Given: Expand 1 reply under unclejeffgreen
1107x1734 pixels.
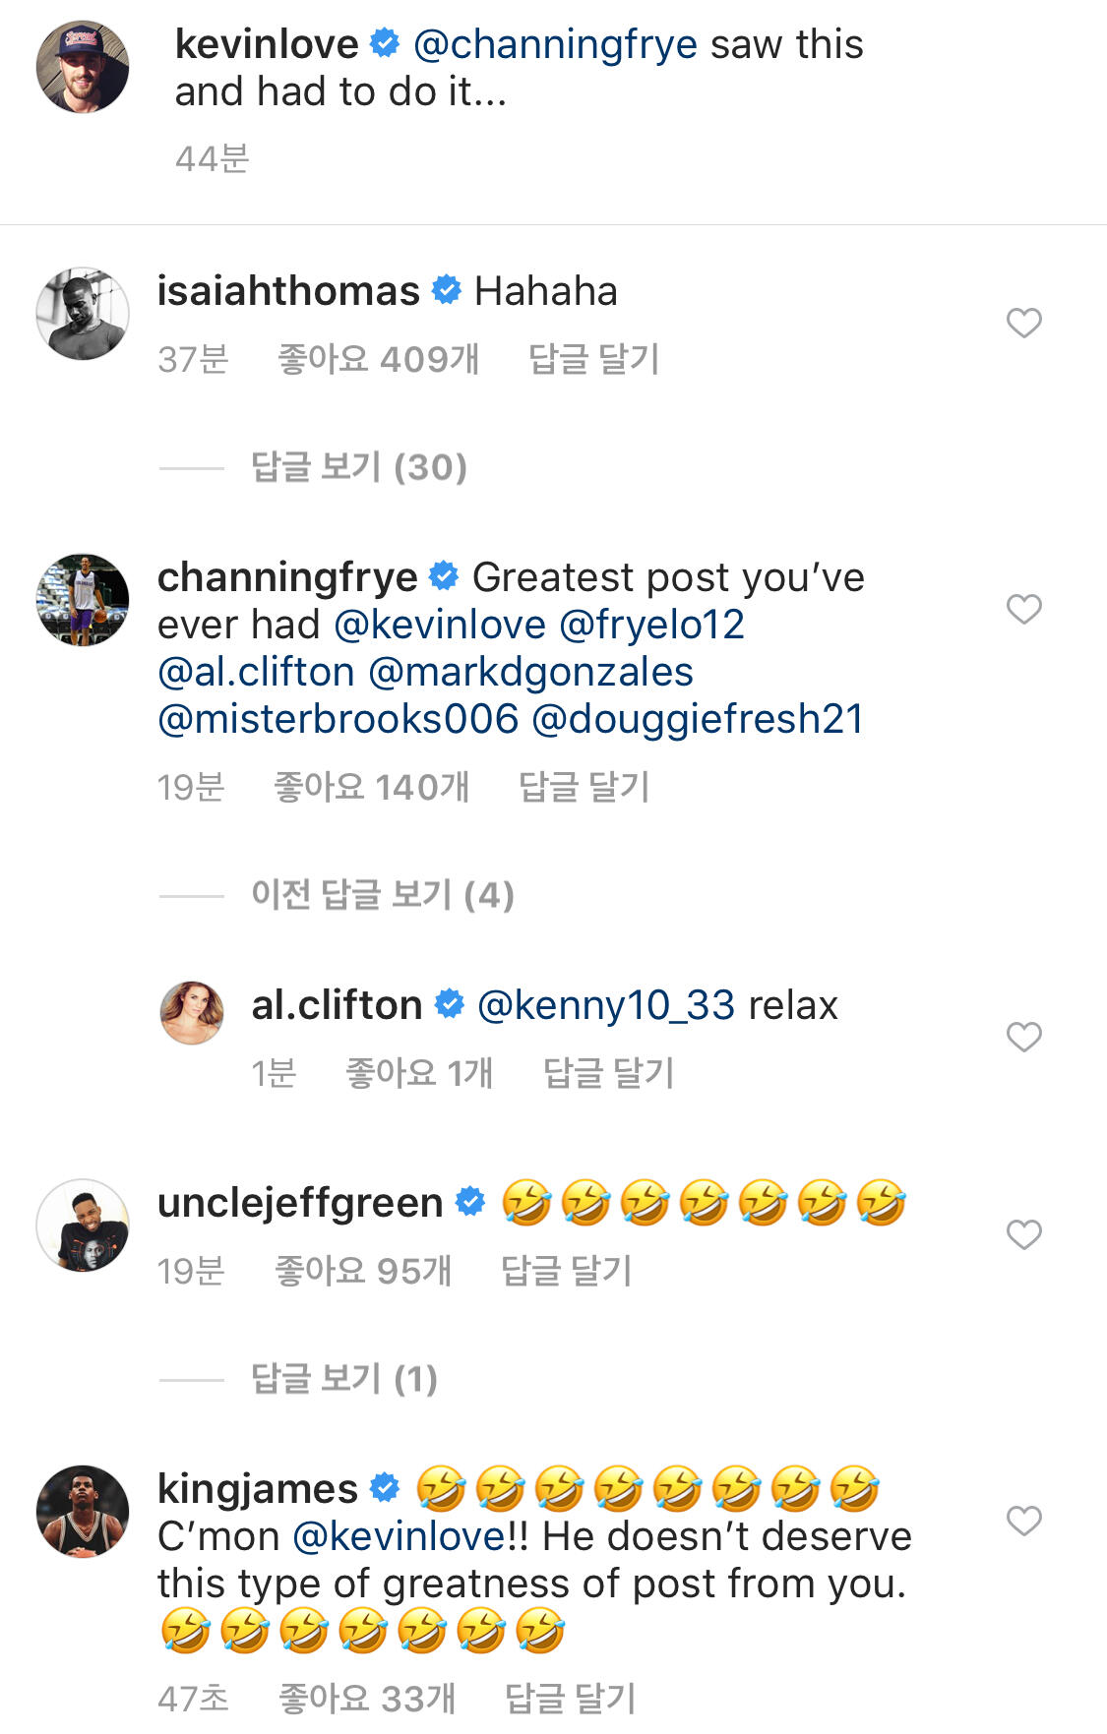Looking at the screenshot, I should pyautogui.click(x=343, y=1379).
